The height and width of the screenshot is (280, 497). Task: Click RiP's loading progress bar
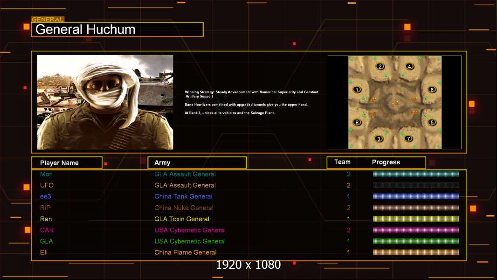pos(416,208)
